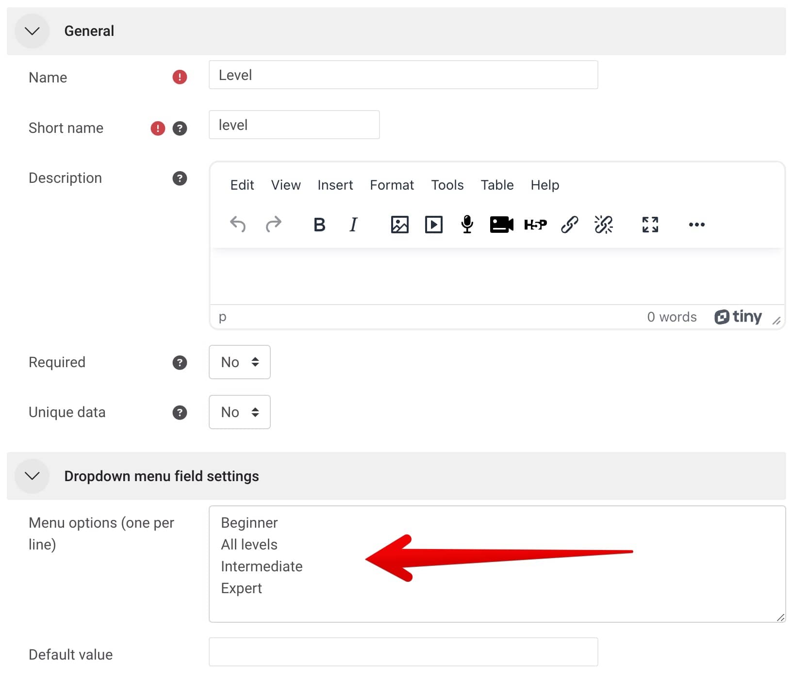
Task: Undo the last edit in Description editor
Action: point(238,225)
